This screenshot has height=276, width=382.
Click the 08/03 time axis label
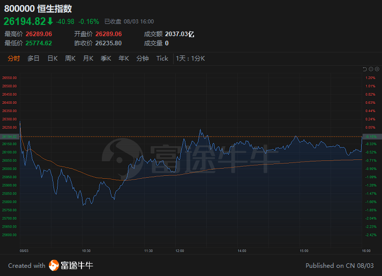click(x=24, y=251)
